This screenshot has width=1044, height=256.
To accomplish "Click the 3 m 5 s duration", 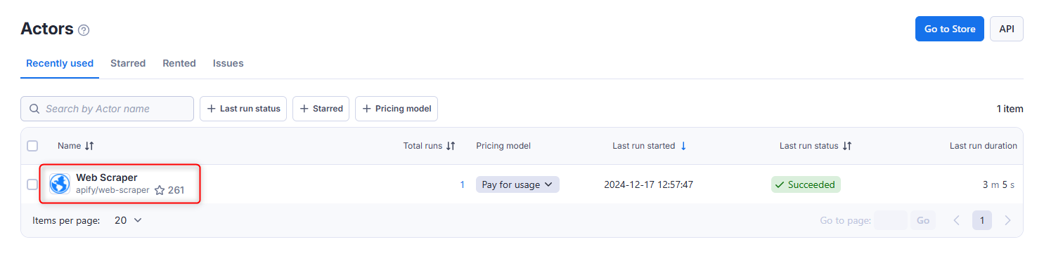I will point(998,184).
